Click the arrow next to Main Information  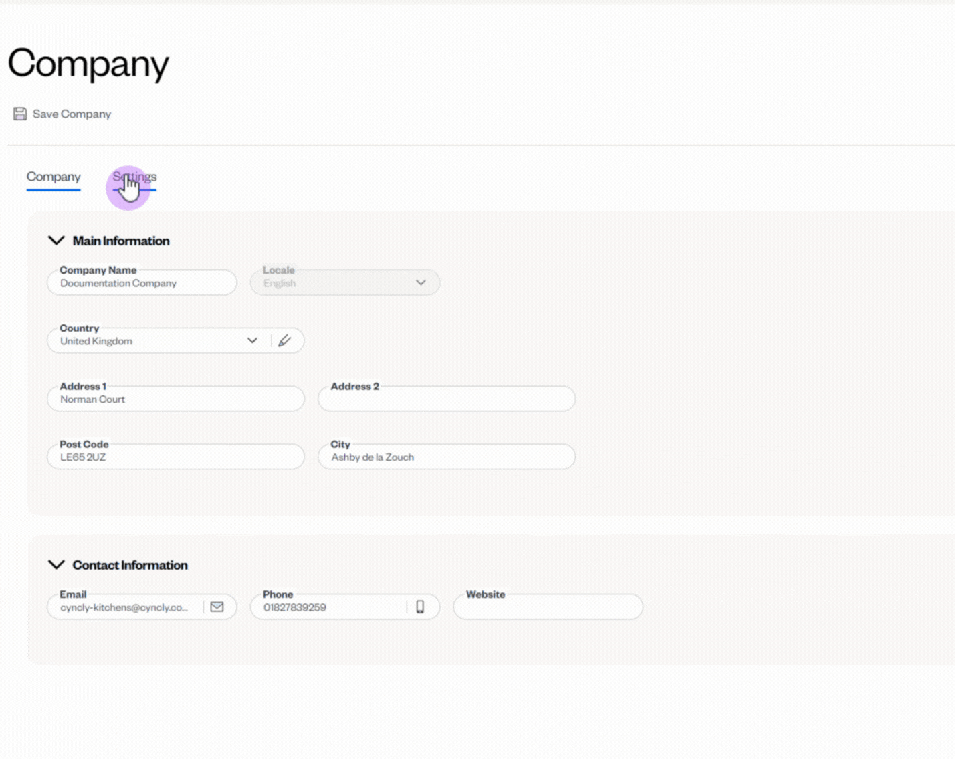[56, 240]
